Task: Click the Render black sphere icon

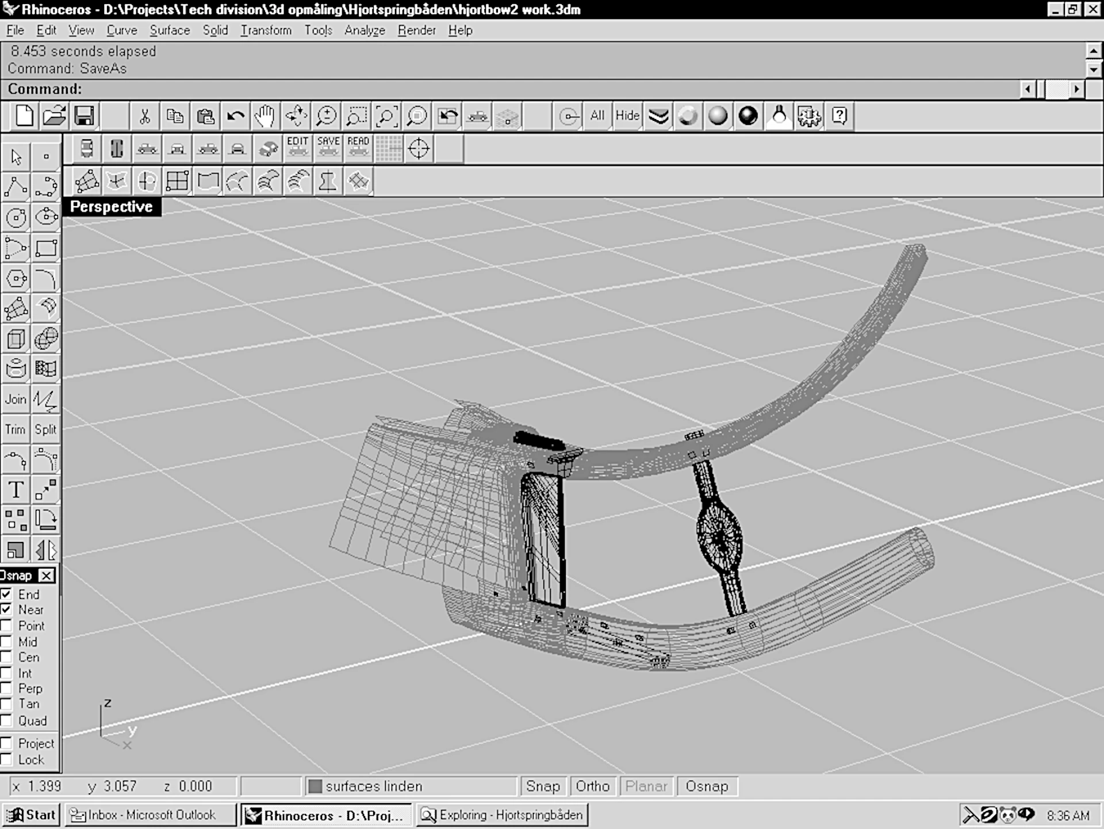Action: point(748,116)
